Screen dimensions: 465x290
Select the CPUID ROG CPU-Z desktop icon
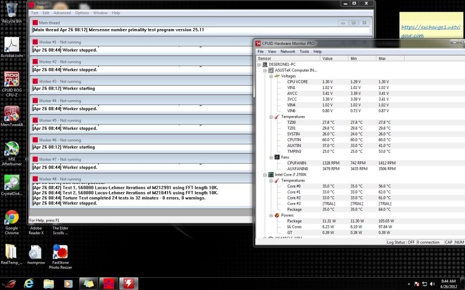click(12, 84)
